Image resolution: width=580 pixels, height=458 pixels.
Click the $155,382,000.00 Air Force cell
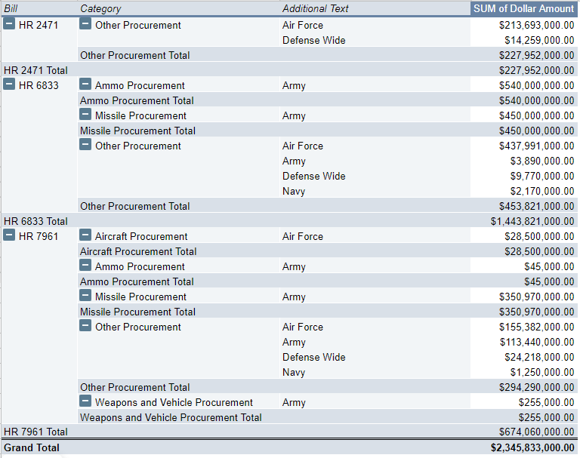point(524,327)
